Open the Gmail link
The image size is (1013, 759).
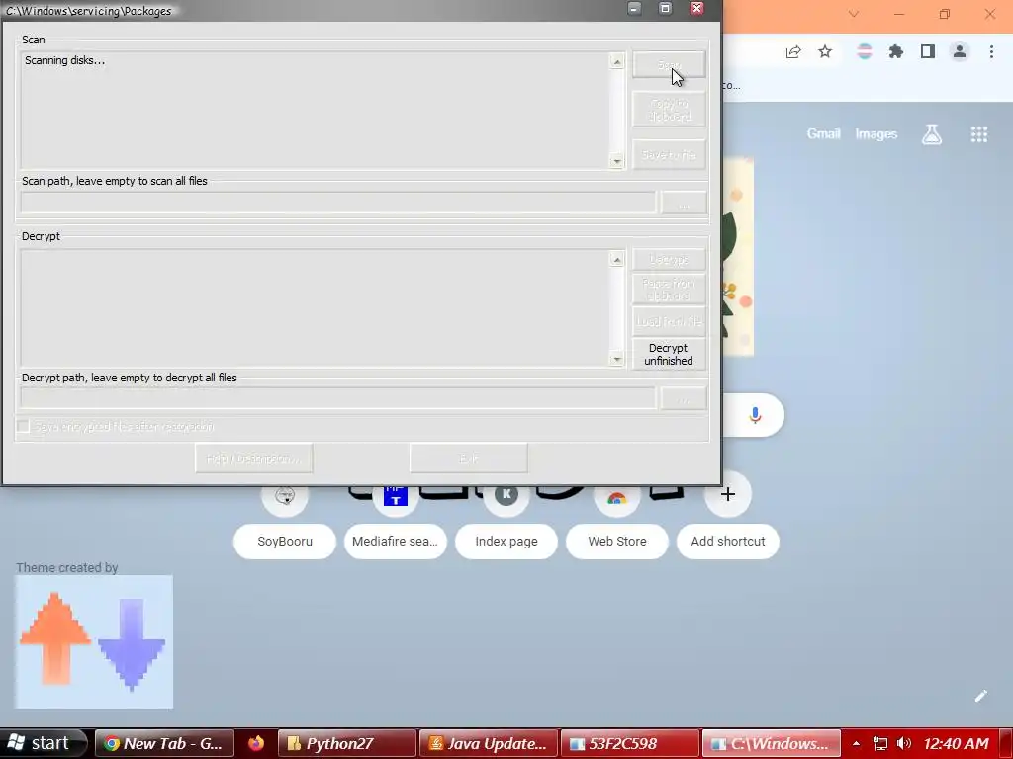pos(824,134)
